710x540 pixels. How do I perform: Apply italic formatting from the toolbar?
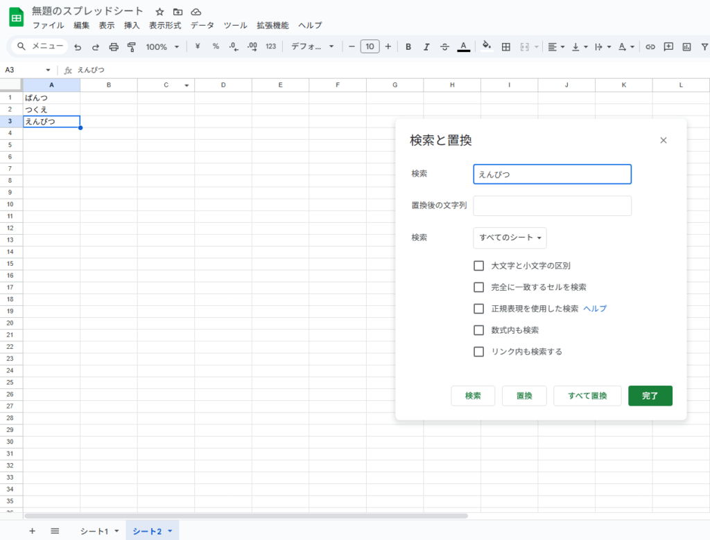[x=426, y=47]
